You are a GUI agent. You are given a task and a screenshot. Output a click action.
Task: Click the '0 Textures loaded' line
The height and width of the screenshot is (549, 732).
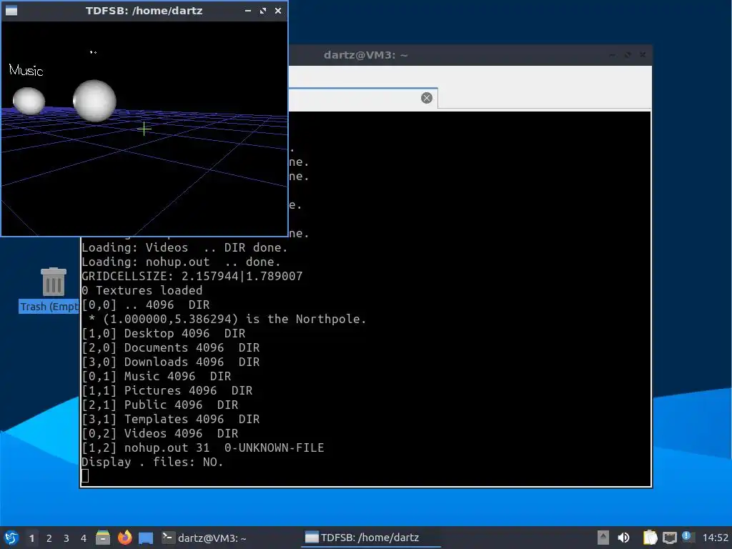tap(142, 290)
